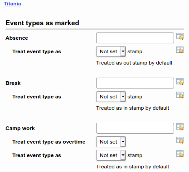Focus the Break text input field
The image size is (189, 172).
click(x=135, y=83)
